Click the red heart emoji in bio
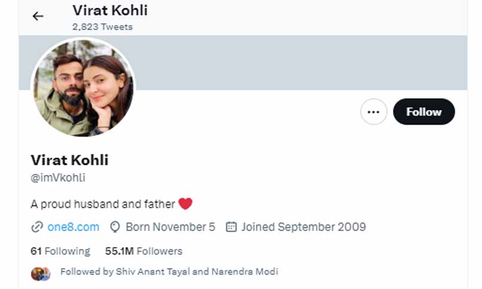Viewport: 482px width, 289px height. pos(185,204)
